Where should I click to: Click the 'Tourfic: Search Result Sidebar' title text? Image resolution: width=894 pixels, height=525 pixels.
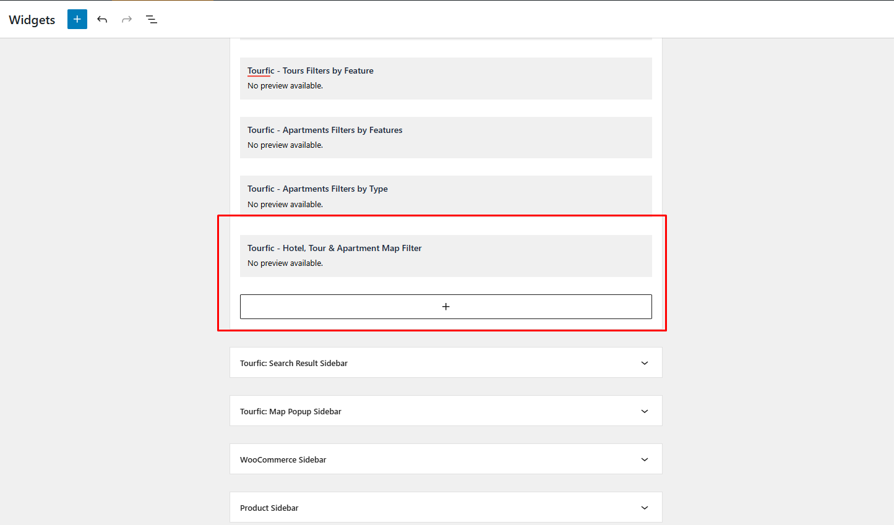[294, 363]
